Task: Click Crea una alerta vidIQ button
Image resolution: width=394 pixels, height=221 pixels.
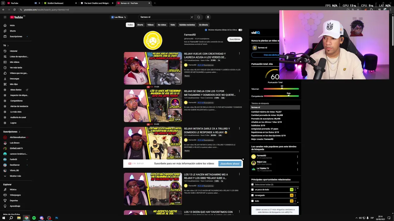Action: pyautogui.click(x=265, y=55)
